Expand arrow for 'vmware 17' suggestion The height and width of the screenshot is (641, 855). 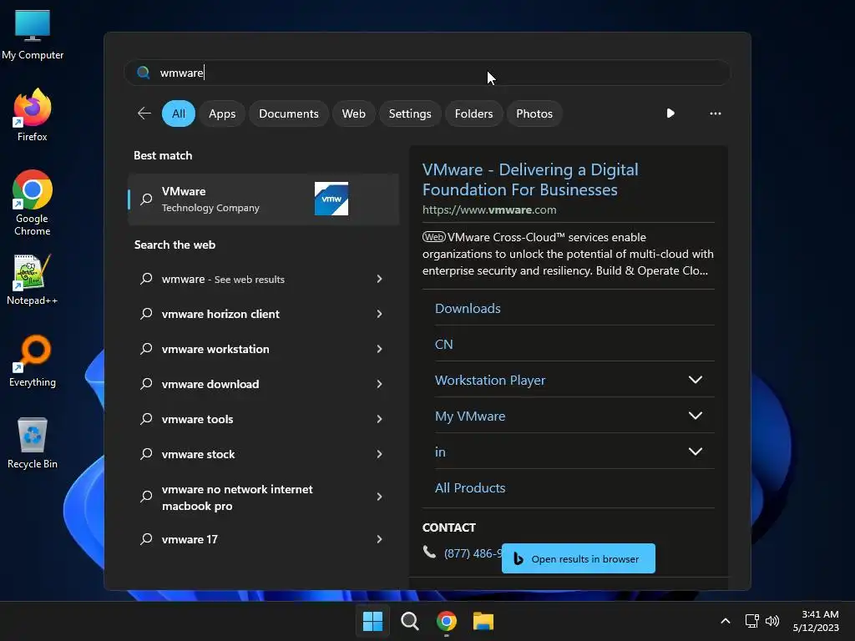(380, 539)
